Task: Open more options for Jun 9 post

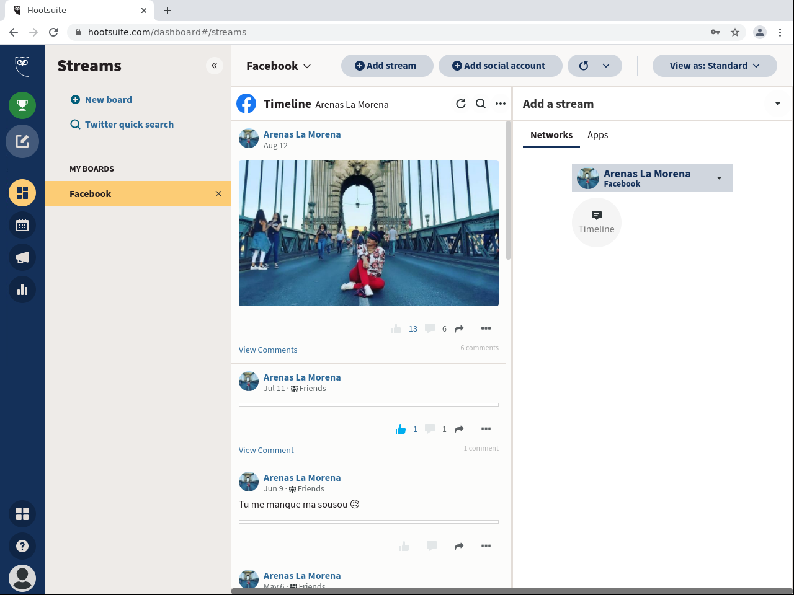Action: [486, 546]
